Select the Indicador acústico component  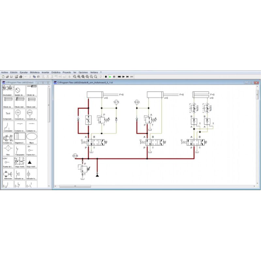[20, 174]
